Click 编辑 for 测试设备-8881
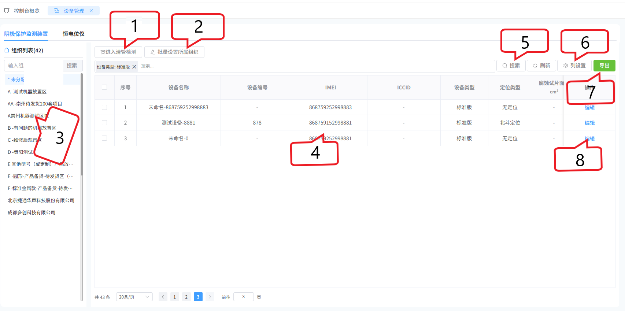The image size is (625, 311). [x=589, y=123]
